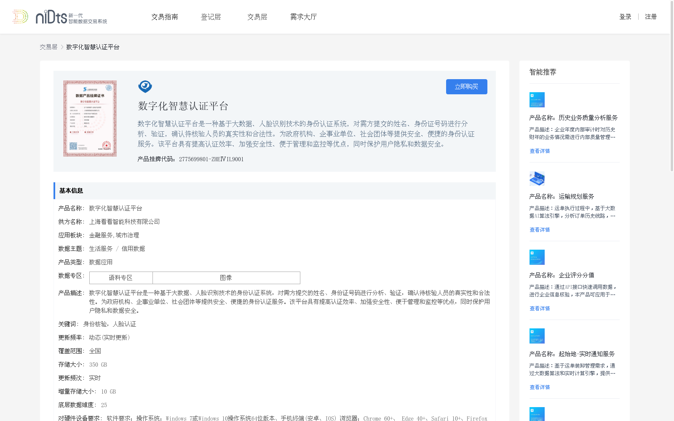Click product name 起始地-实时通知服务

587,354
